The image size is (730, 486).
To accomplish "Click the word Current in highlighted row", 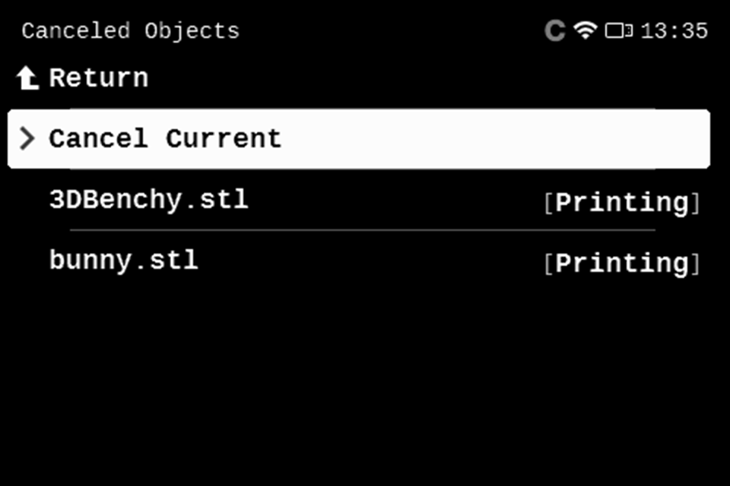I will 224,139.
